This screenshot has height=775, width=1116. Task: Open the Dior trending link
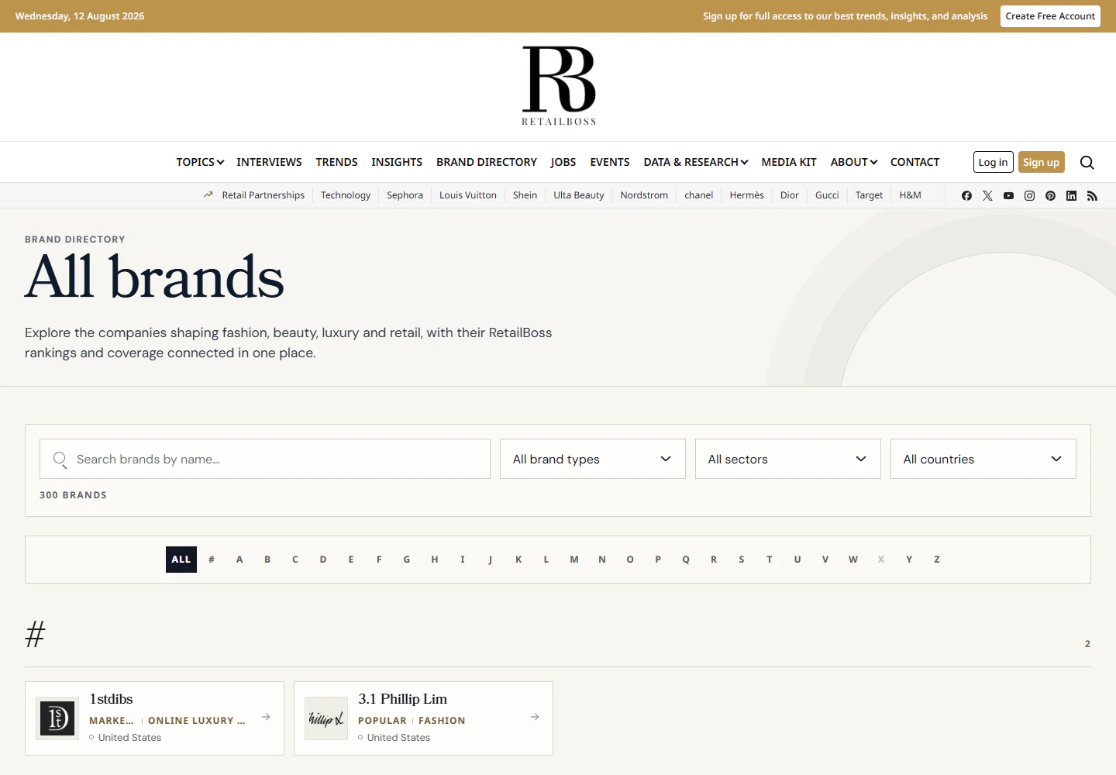pyautogui.click(x=789, y=195)
